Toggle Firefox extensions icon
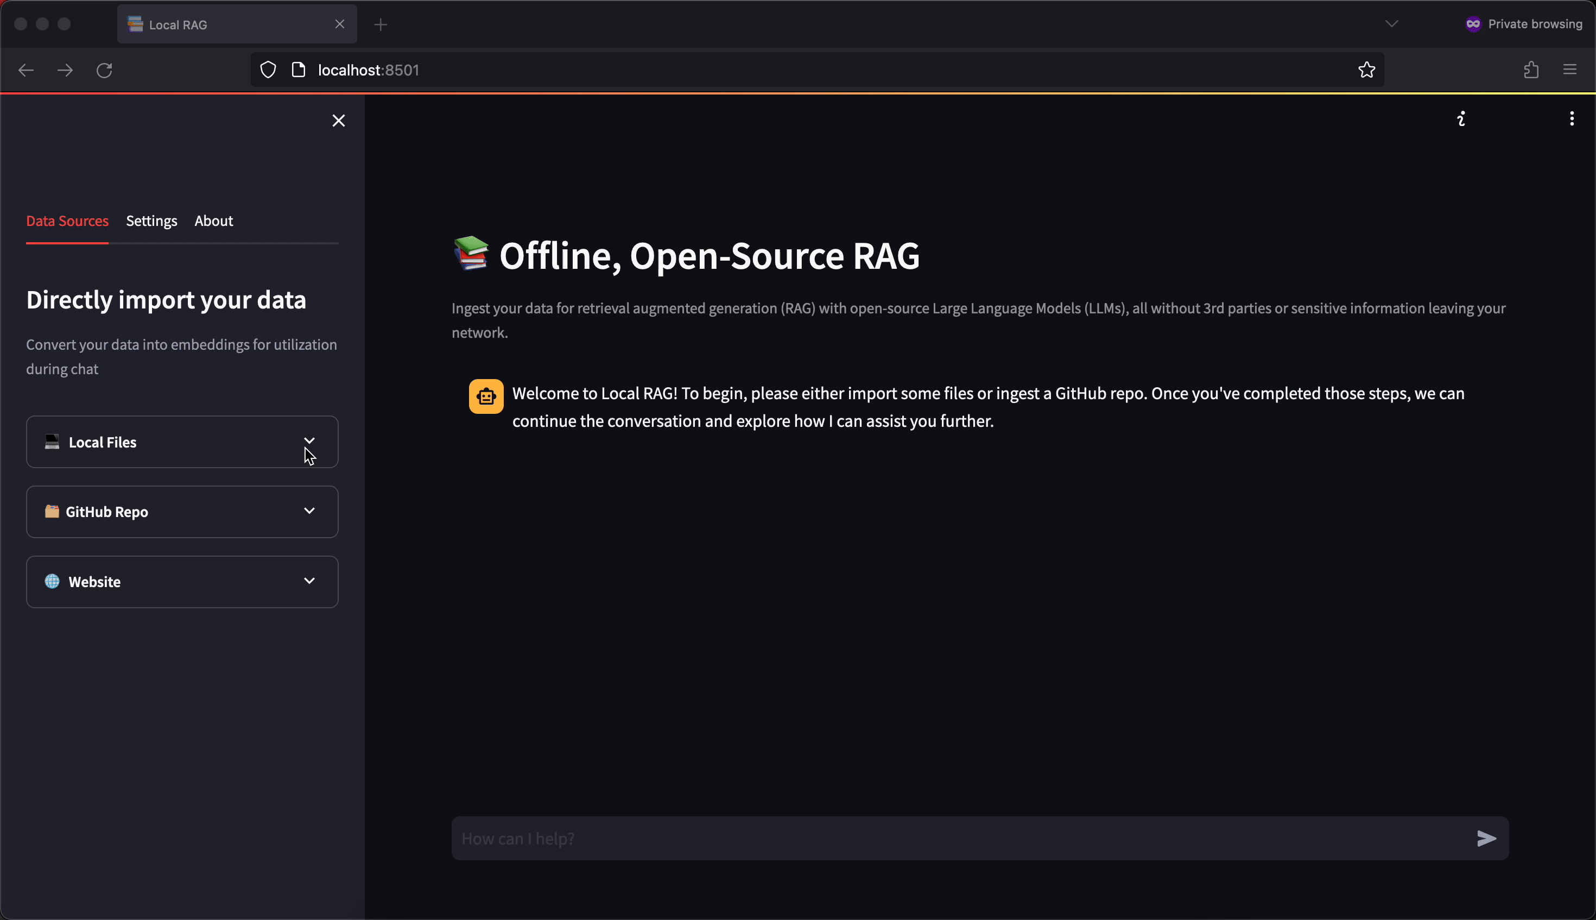Screen dimensions: 1596x920 point(1531,69)
